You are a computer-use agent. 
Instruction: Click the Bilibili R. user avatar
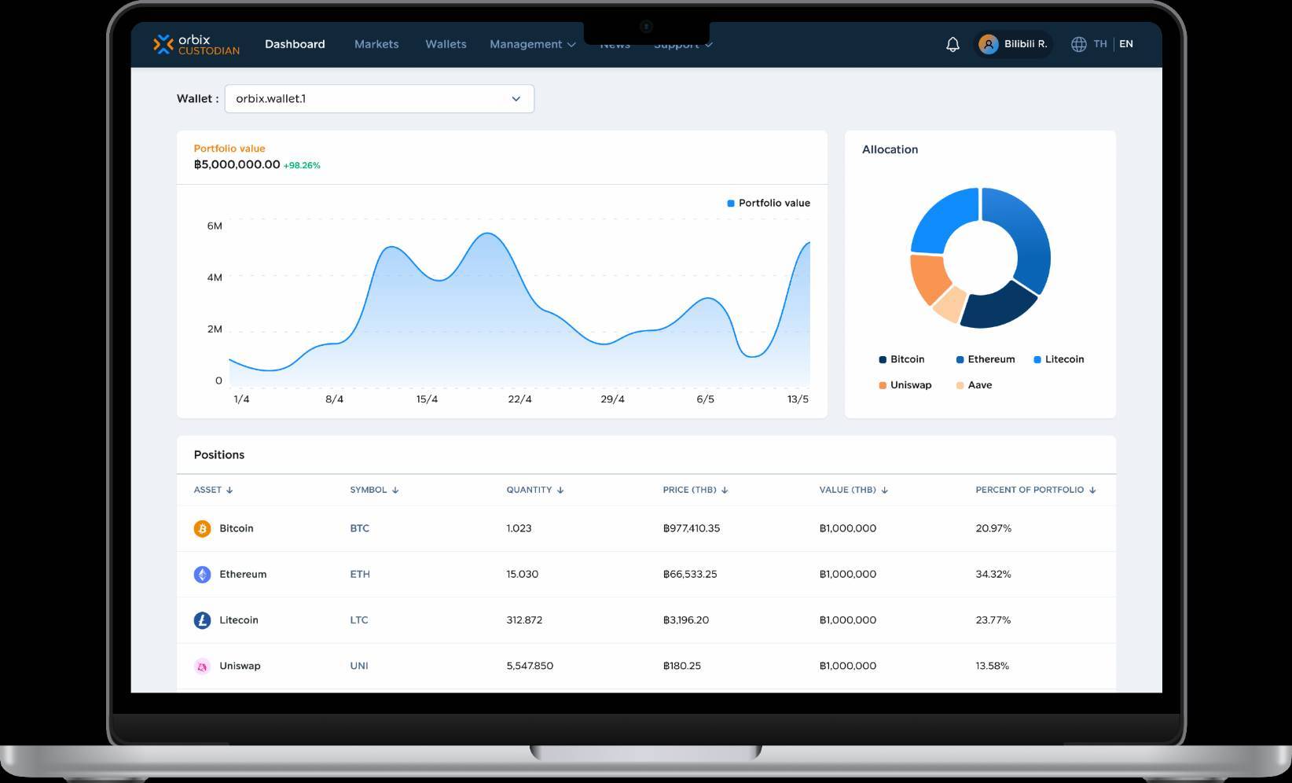[988, 45]
